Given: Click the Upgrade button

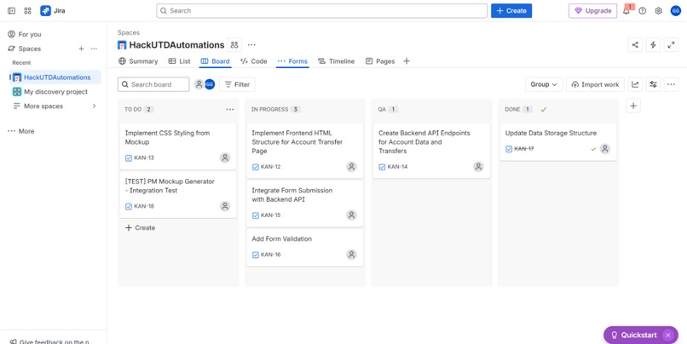Looking at the screenshot, I should coord(592,11).
